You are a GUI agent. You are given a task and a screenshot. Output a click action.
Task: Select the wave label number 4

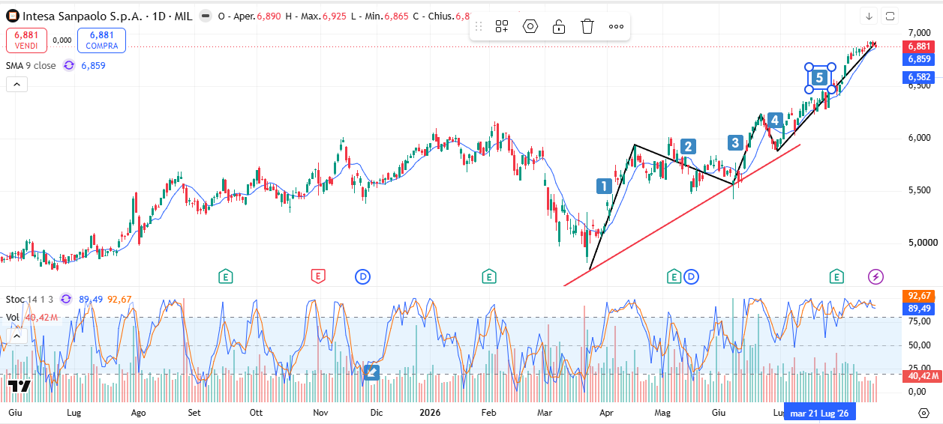775,119
